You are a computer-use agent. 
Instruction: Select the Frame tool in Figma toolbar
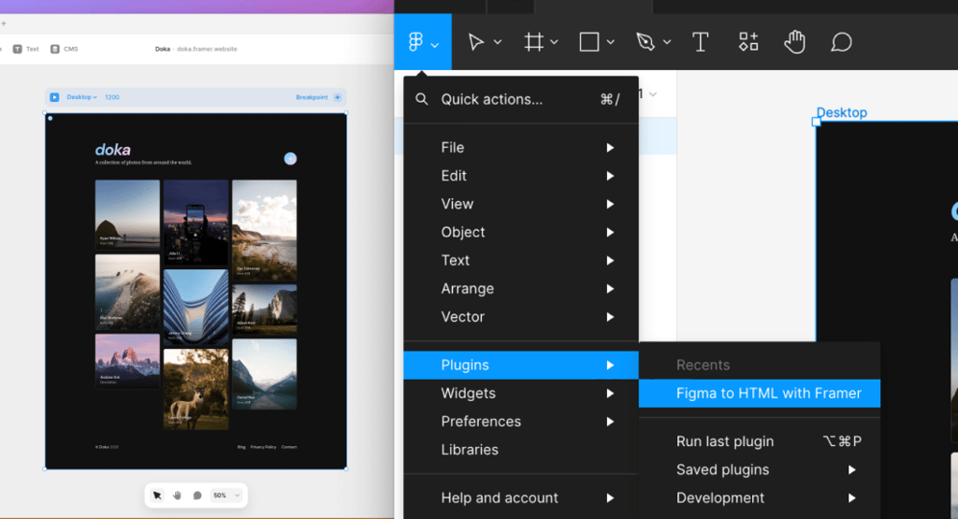pyautogui.click(x=533, y=42)
